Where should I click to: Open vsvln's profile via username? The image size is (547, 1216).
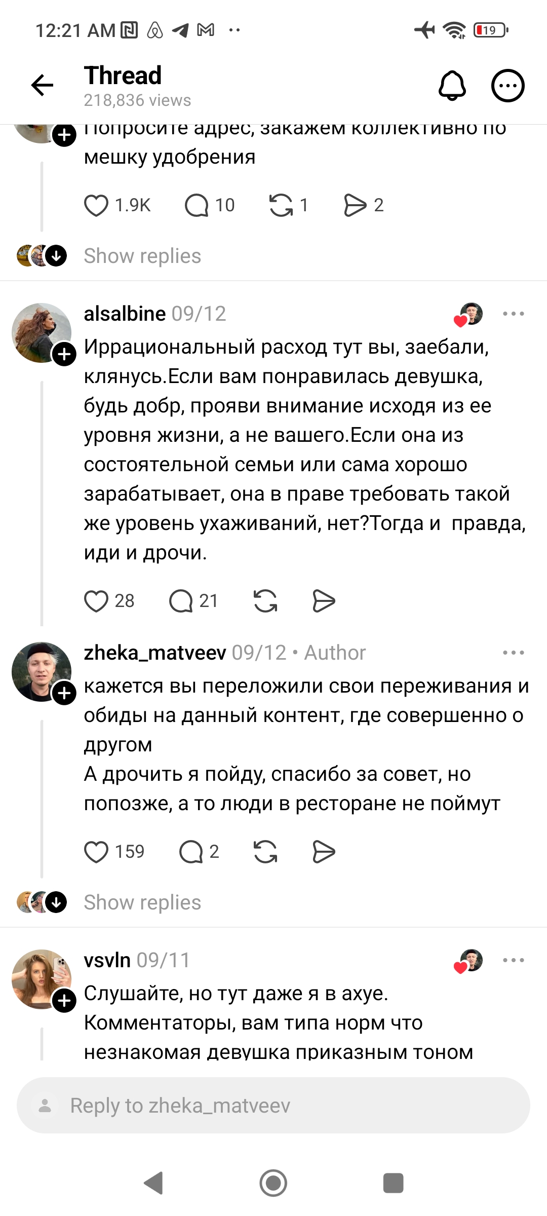[x=107, y=960]
